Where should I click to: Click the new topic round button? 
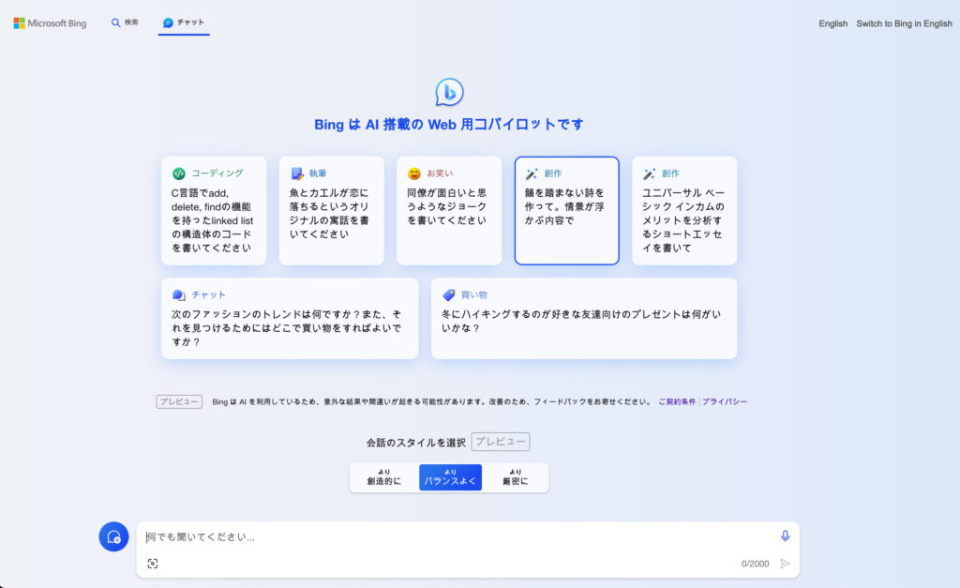coord(113,536)
